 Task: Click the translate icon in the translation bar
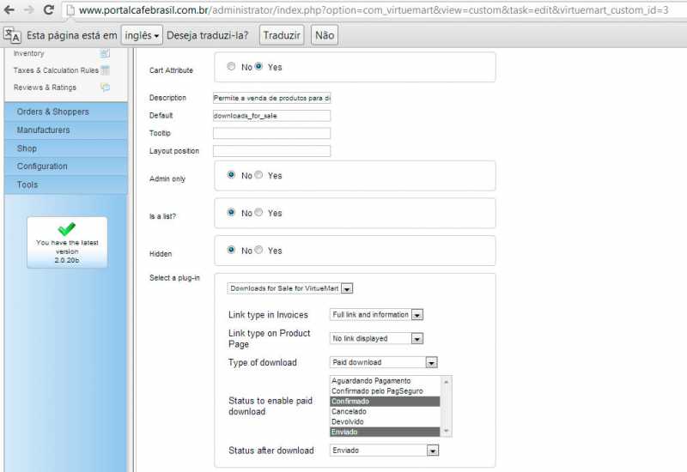pos(12,35)
